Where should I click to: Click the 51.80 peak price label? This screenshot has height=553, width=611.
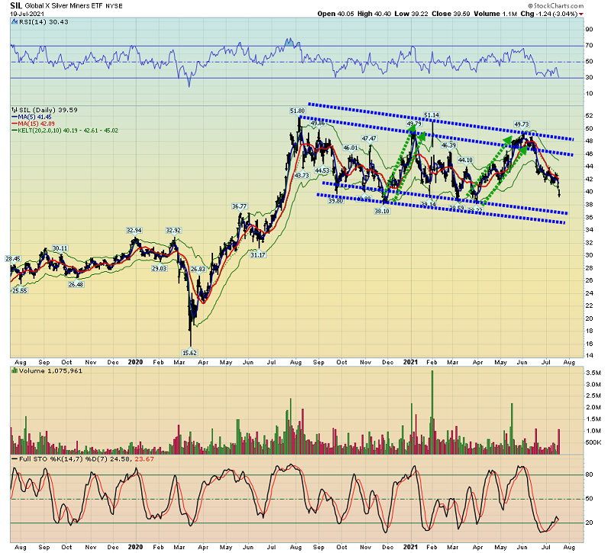click(x=297, y=111)
